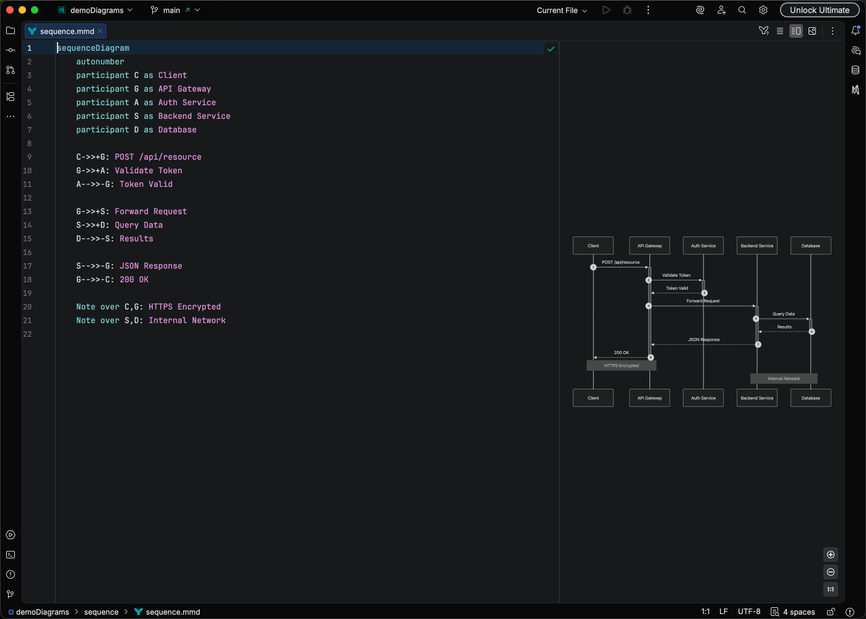
Task: Open the Mermaid tool window in right sidebar
Action: [x=855, y=90]
